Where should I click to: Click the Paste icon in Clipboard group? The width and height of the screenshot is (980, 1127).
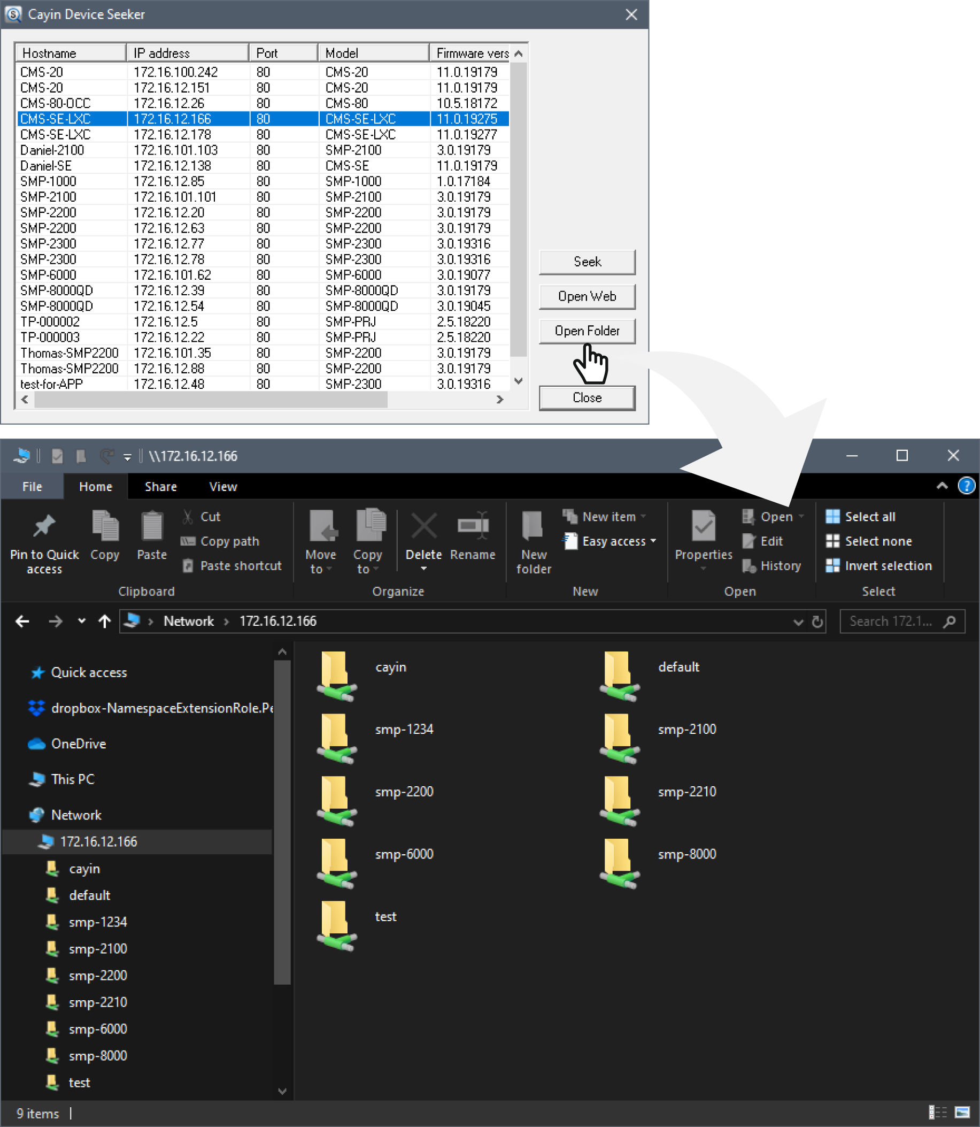tap(151, 527)
